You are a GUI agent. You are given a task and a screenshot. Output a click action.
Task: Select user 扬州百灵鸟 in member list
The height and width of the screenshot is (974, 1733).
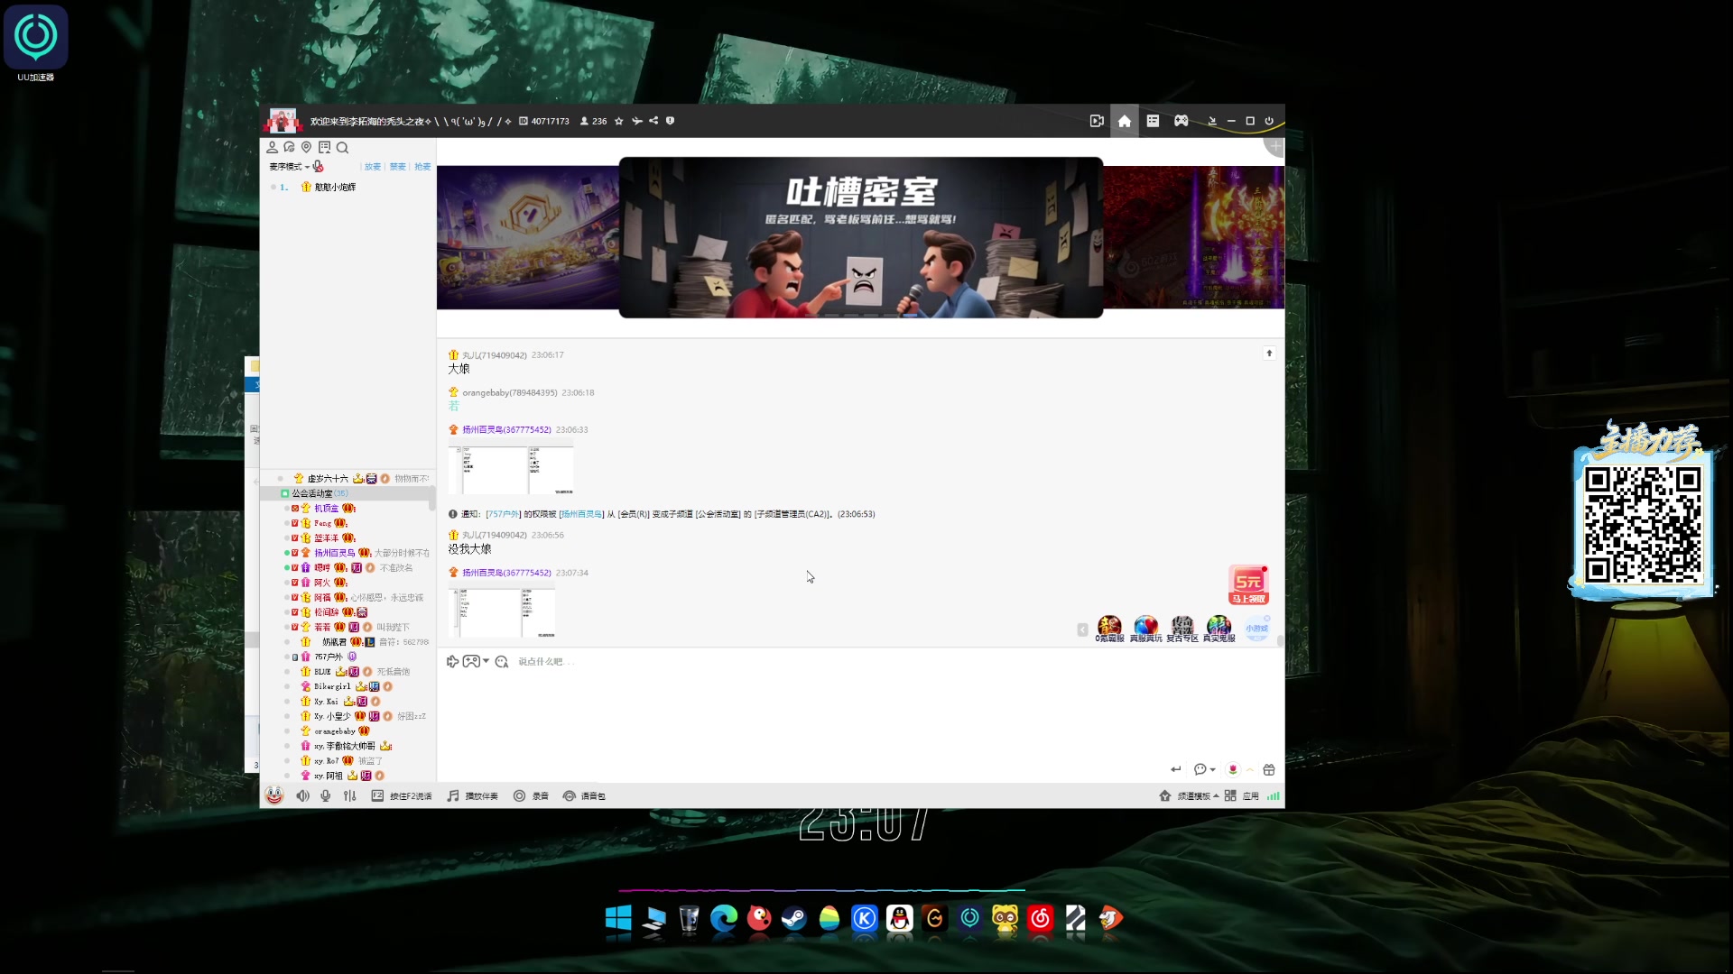point(334,553)
